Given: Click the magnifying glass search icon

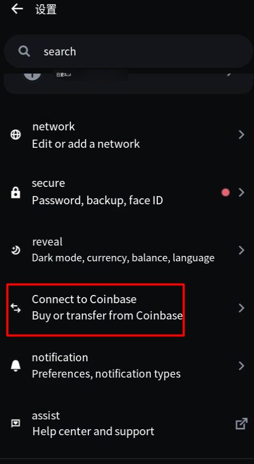Looking at the screenshot, I should click(x=24, y=51).
